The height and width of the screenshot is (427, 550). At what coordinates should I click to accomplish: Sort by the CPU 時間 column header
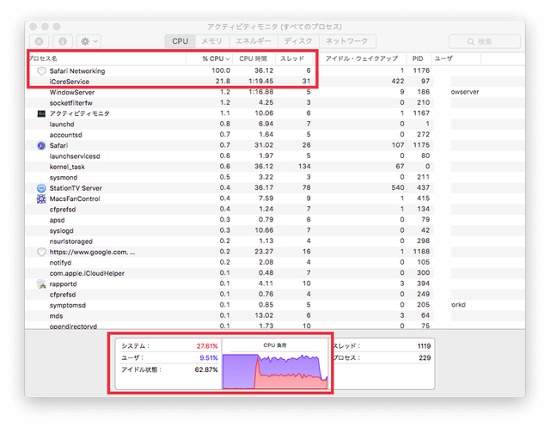(x=254, y=58)
